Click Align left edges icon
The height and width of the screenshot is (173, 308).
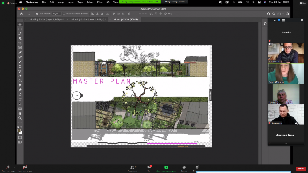point(92,14)
